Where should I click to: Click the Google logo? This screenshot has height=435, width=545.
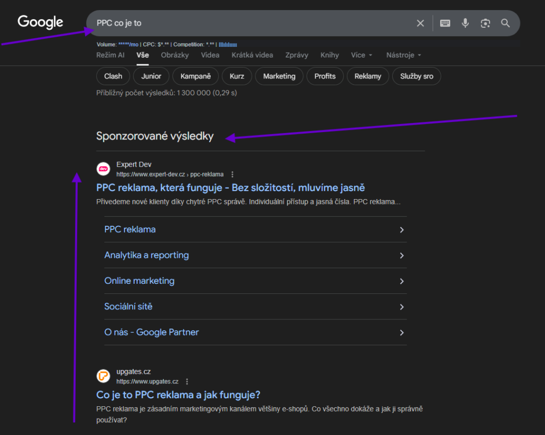40,22
